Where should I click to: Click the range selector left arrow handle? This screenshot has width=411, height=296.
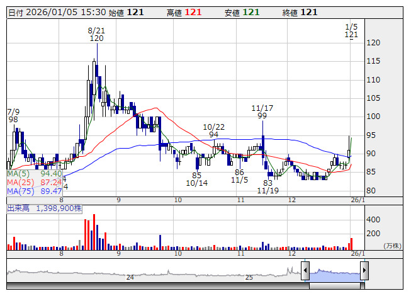305,270
